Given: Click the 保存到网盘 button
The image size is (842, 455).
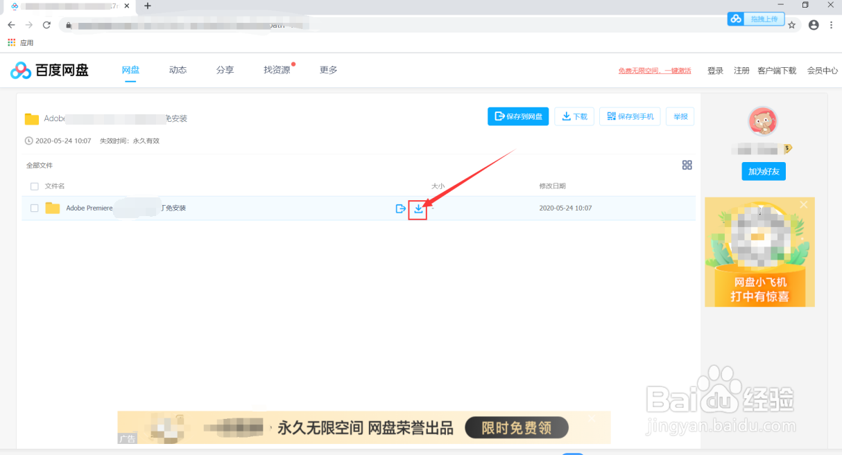Looking at the screenshot, I should click(x=518, y=116).
